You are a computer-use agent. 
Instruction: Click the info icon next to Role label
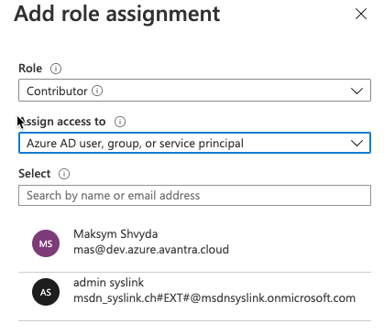[56, 69]
